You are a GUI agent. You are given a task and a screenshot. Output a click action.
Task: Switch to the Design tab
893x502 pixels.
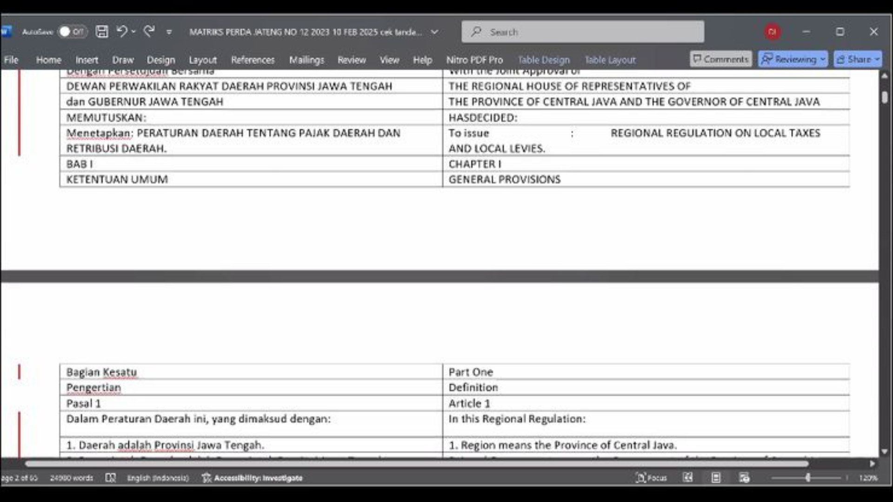tap(161, 60)
